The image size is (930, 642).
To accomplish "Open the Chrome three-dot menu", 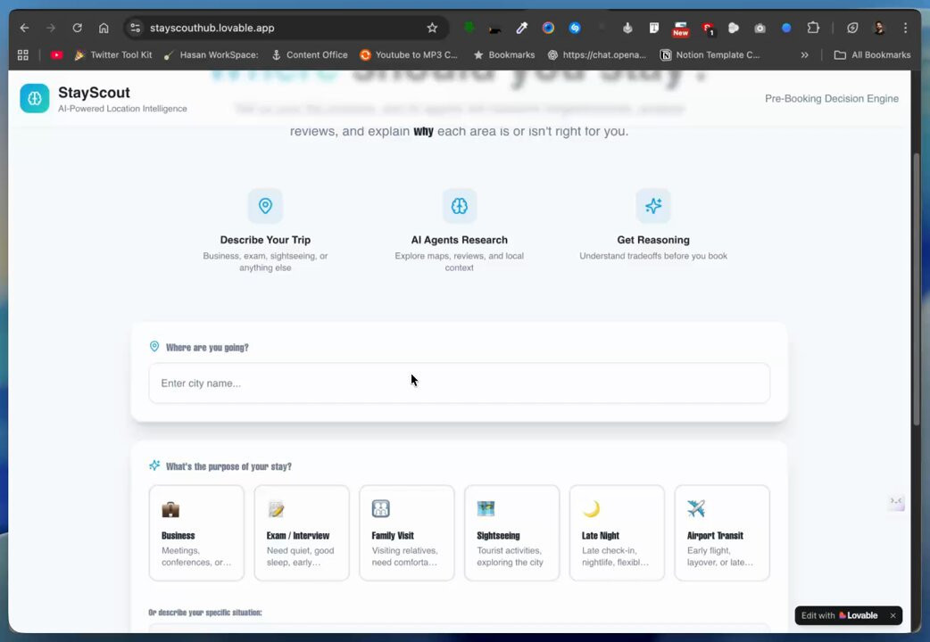I will (905, 28).
